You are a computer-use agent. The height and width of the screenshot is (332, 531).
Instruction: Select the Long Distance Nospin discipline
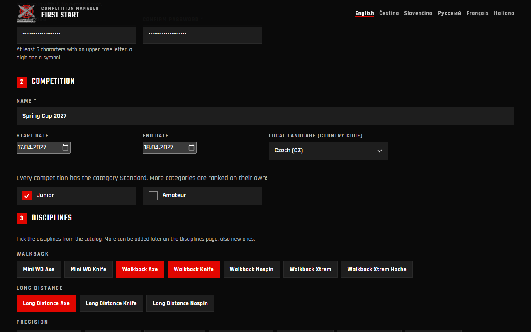click(180, 303)
